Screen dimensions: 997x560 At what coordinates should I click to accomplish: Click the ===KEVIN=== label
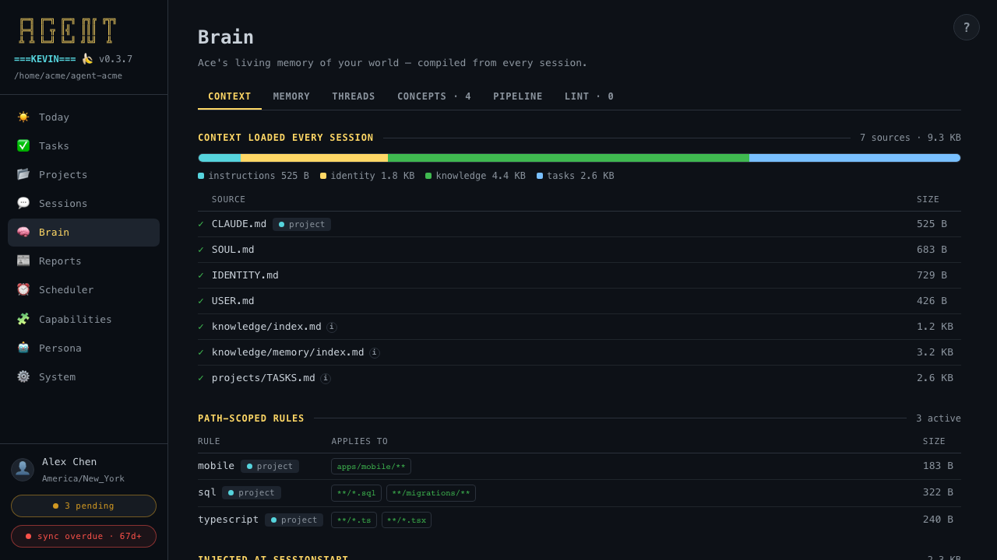(x=45, y=59)
